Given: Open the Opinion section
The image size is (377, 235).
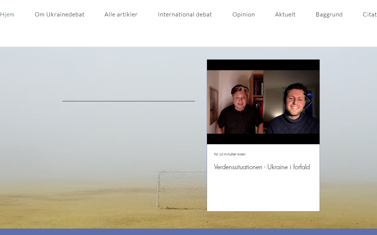Looking at the screenshot, I should pos(244,14).
